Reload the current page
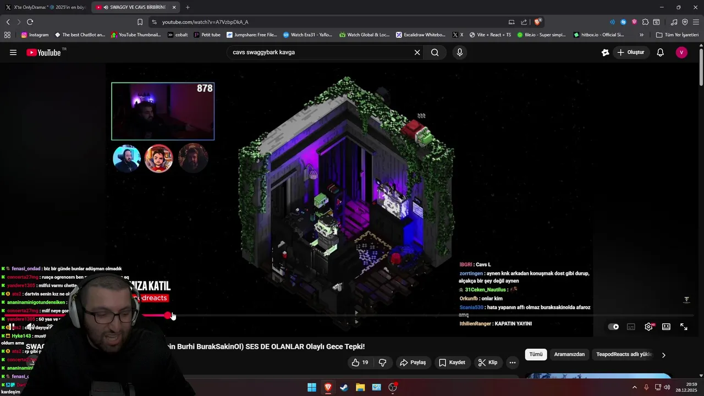704x396 pixels. pyautogui.click(x=30, y=22)
